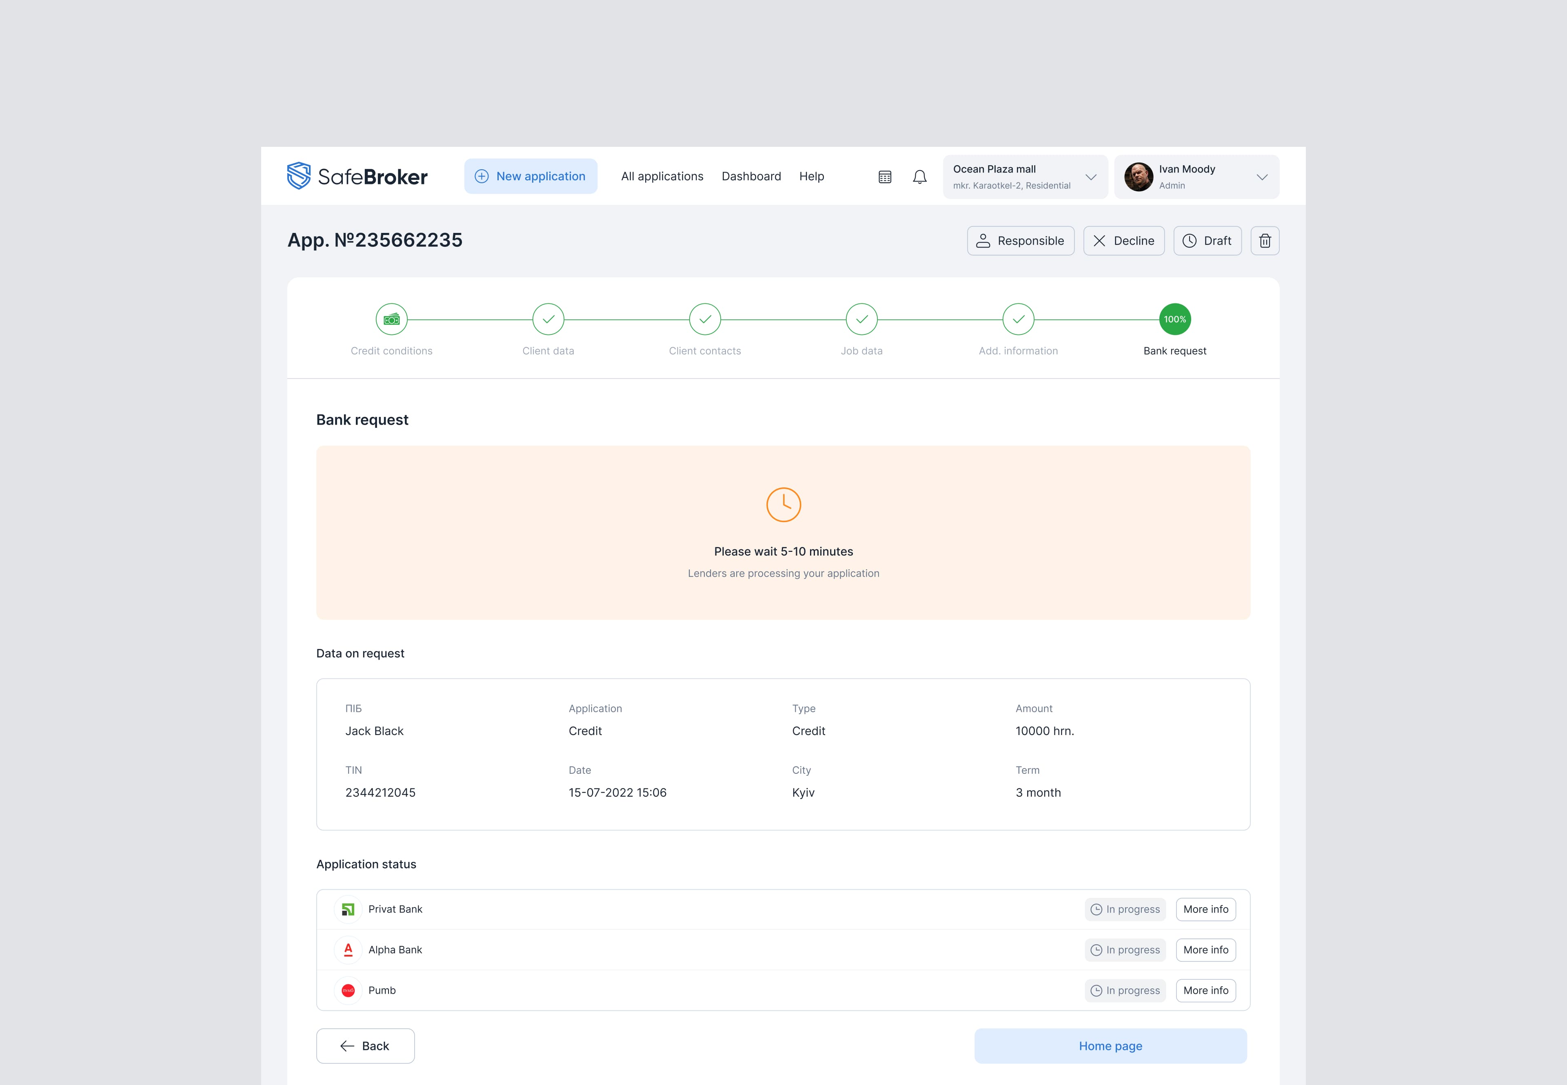Jump to Job data step
This screenshot has width=1567, height=1085.
pos(861,319)
